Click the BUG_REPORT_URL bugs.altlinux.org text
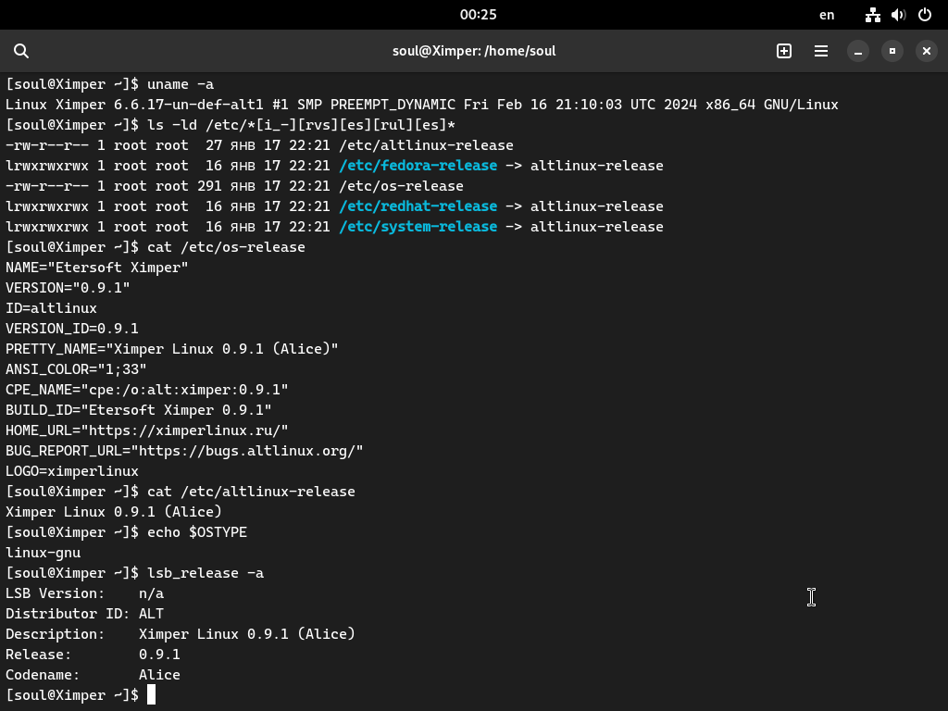Image resolution: width=948 pixels, height=711 pixels. point(246,451)
